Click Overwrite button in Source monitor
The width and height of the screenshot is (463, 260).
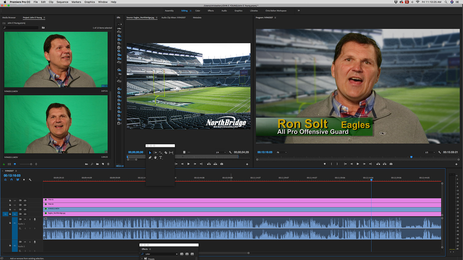tap(215, 164)
